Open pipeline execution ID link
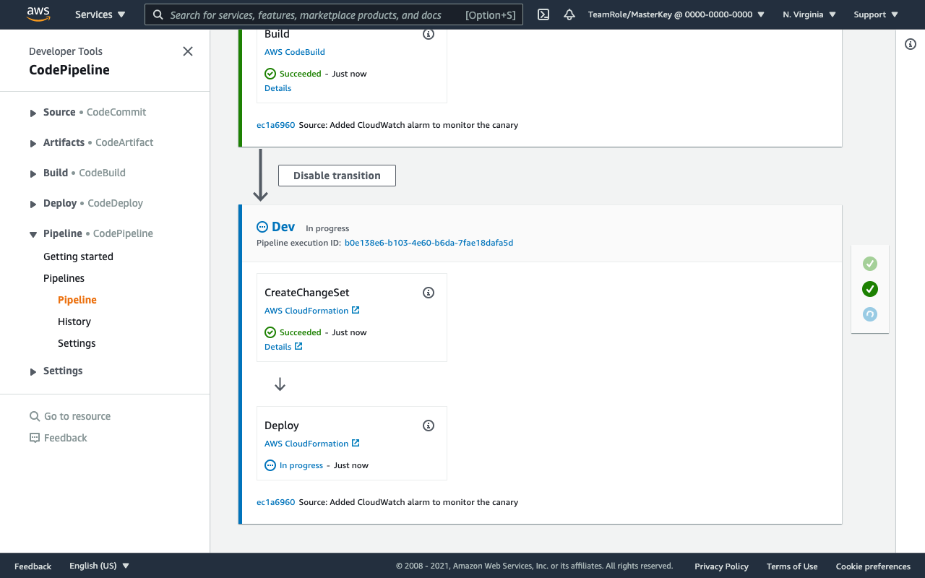The height and width of the screenshot is (578, 925). pyautogui.click(x=429, y=243)
